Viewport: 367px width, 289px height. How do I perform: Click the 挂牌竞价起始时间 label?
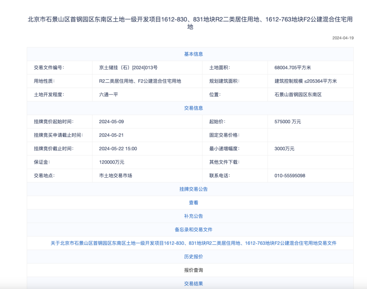pos(54,122)
